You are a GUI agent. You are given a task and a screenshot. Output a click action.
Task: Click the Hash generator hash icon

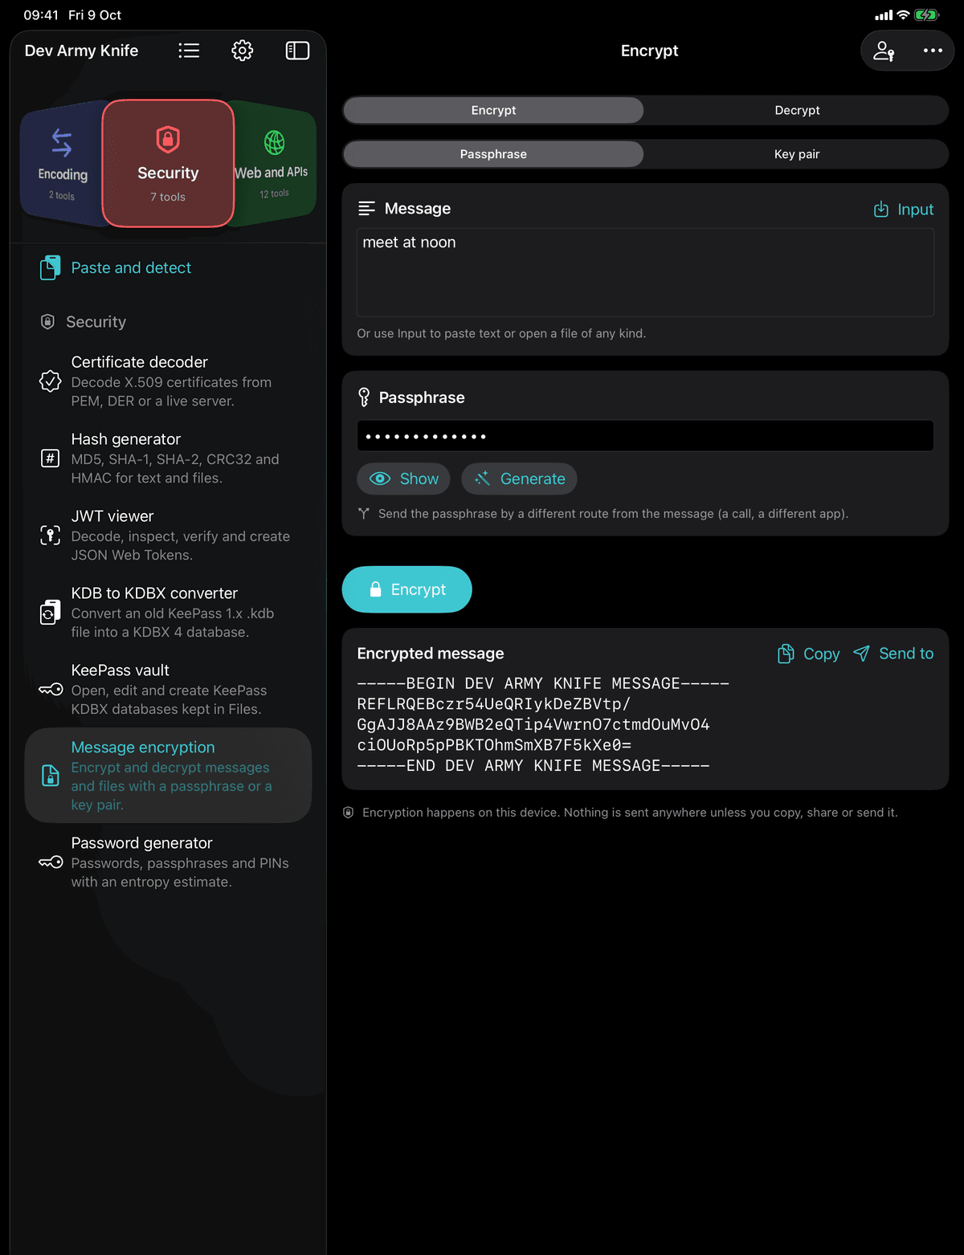click(x=50, y=458)
